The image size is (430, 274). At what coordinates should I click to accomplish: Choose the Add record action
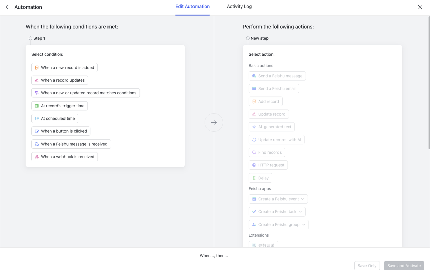(265, 102)
